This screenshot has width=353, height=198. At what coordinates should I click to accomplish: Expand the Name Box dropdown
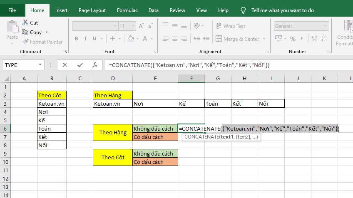(40, 65)
